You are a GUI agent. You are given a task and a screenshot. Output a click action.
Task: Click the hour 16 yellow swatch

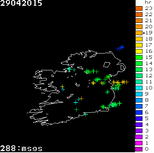[139, 51]
